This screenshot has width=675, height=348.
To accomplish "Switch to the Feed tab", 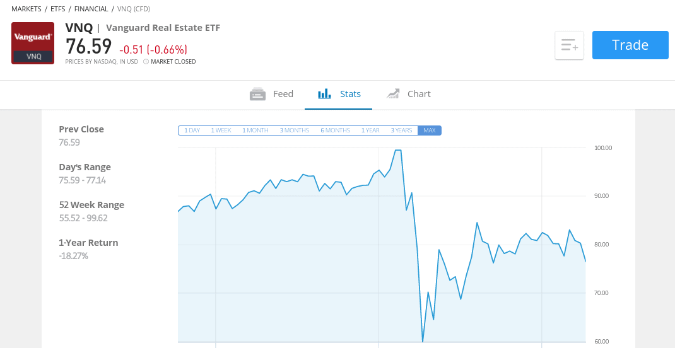I will (271, 94).
